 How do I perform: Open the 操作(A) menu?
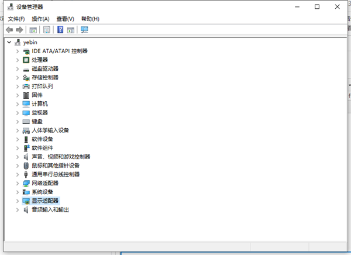[40, 19]
